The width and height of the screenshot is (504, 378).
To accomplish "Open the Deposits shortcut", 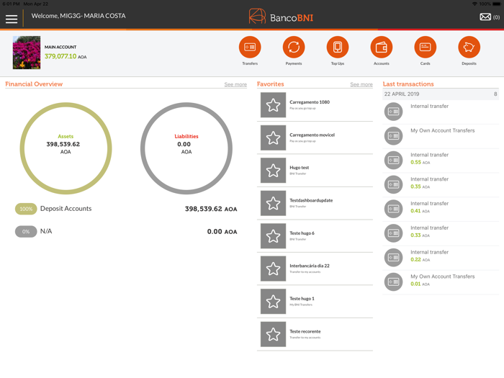I will coord(469,48).
